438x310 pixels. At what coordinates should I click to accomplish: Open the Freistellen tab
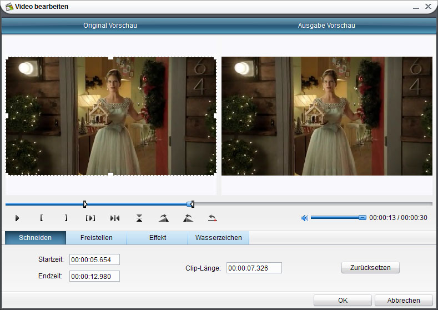point(96,238)
